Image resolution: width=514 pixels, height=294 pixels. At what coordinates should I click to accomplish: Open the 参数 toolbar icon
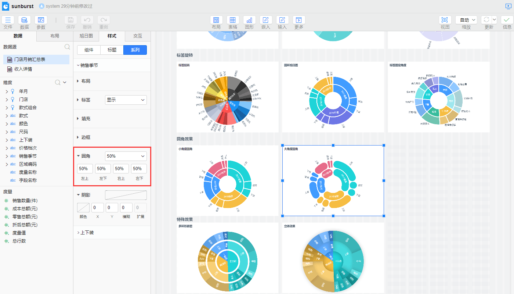click(41, 20)
